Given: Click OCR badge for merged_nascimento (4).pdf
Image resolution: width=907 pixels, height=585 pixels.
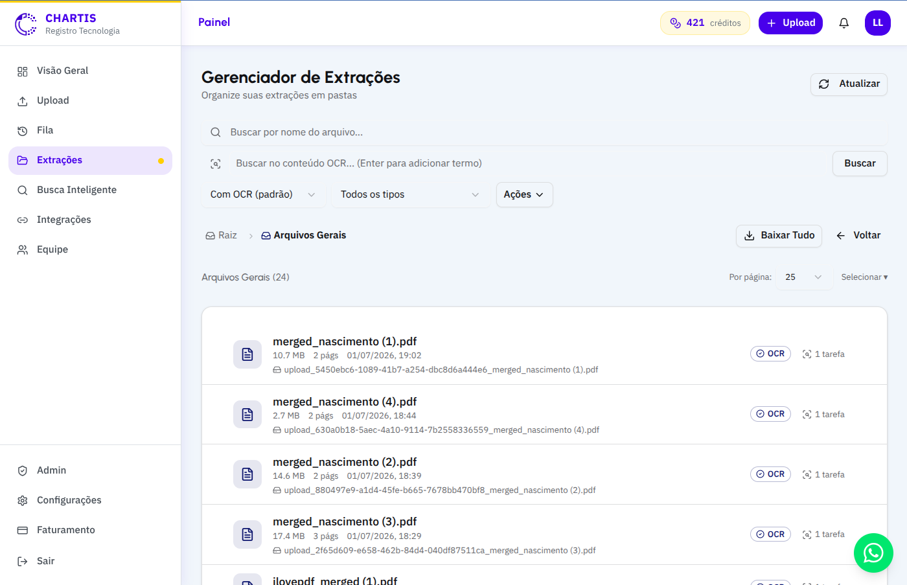Looking at the screenshot, I should coord(770,414).
